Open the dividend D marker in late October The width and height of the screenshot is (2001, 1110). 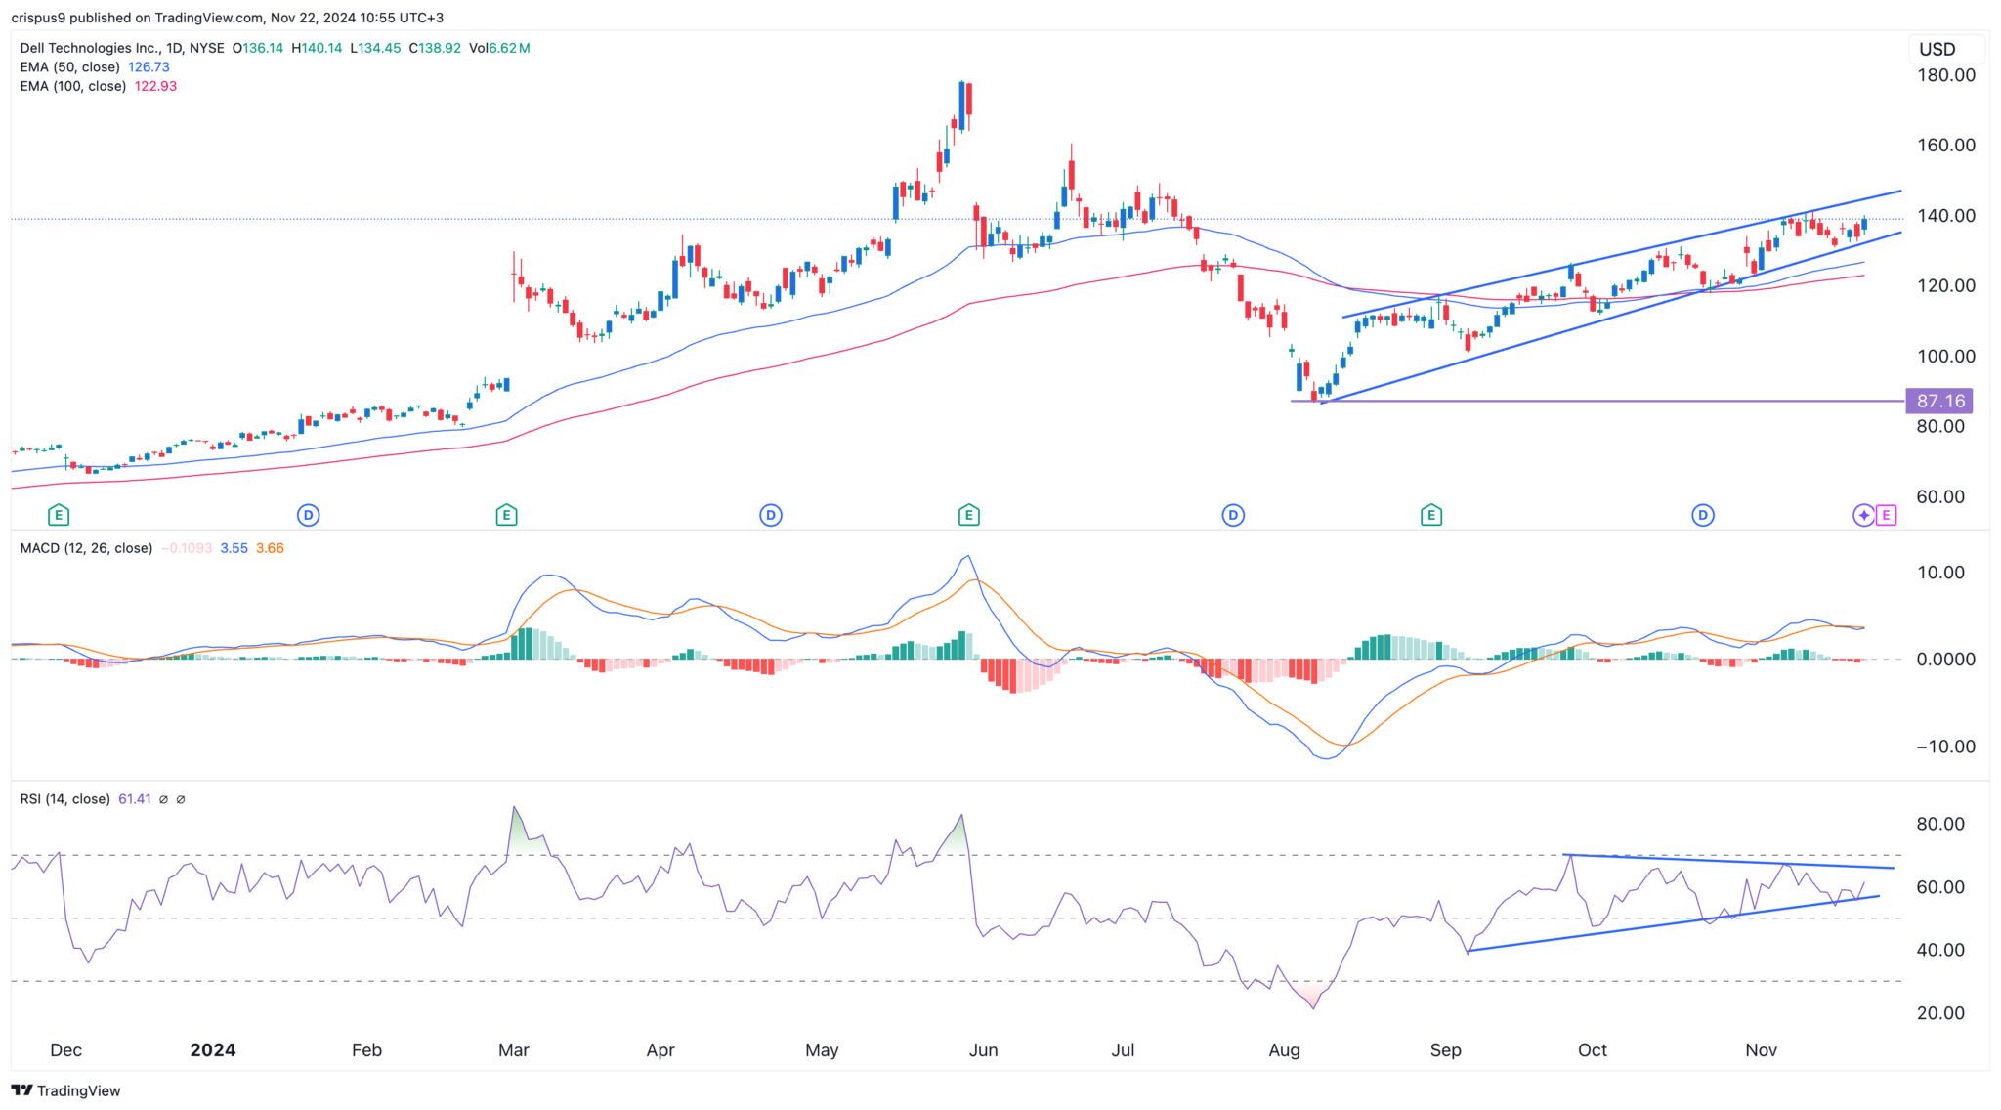1703,515
